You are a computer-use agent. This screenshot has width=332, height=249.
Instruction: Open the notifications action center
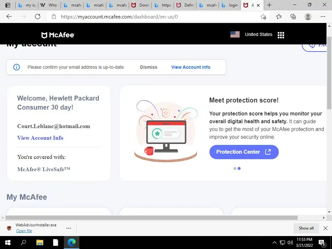pyautogui.click(x=322, y=243)
